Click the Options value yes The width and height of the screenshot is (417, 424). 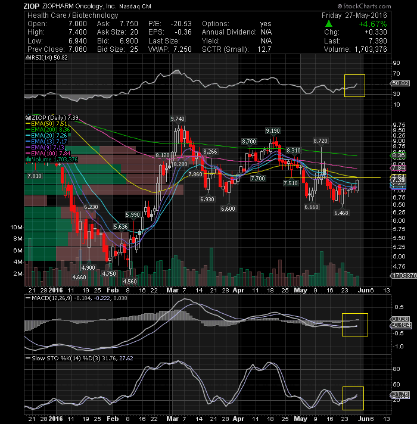point(266,24)
